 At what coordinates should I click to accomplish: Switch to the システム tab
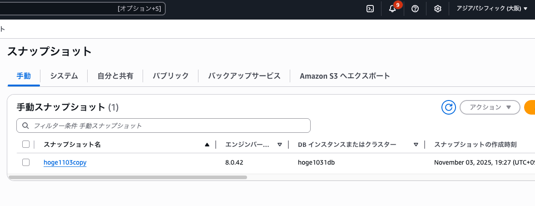click(64, 76)
